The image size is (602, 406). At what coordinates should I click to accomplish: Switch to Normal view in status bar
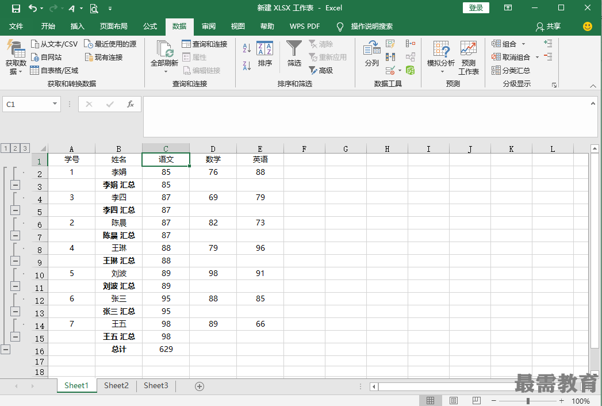tap(431, 401)
